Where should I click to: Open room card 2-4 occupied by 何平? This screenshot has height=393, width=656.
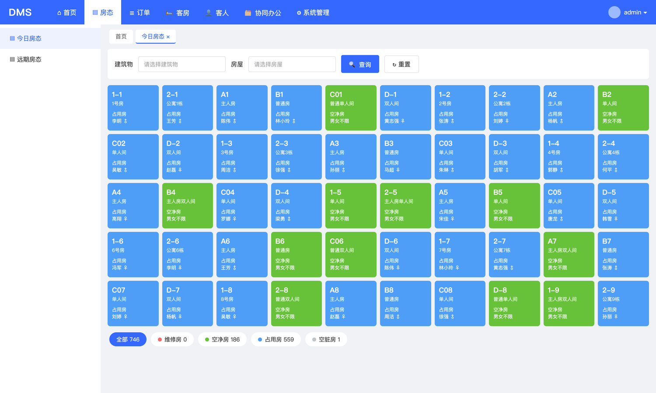pos(623,157)
